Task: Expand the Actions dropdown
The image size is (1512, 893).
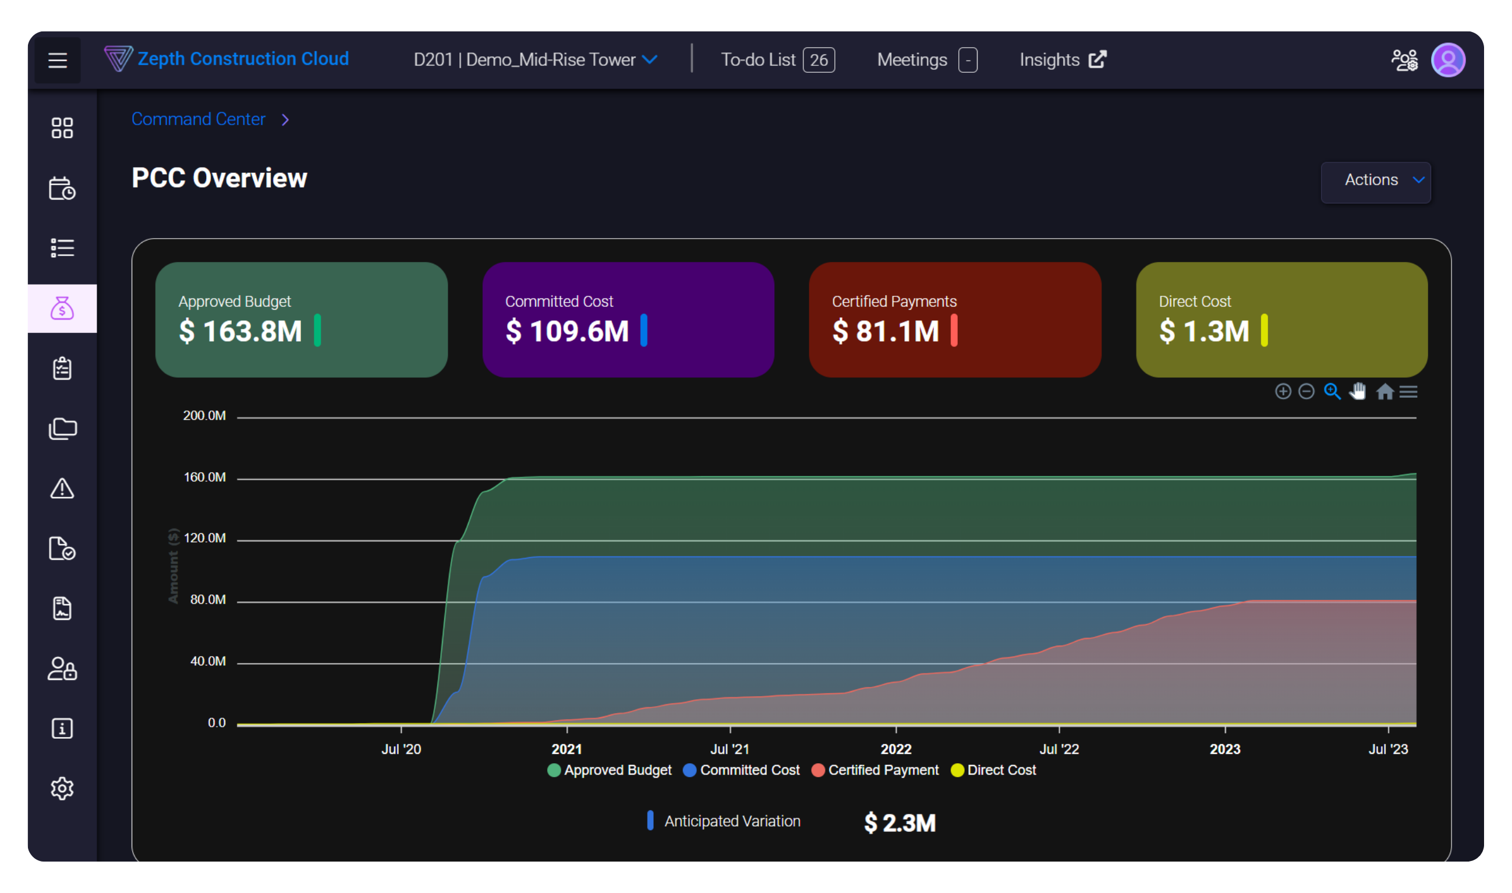Action: coord(1375,180)
